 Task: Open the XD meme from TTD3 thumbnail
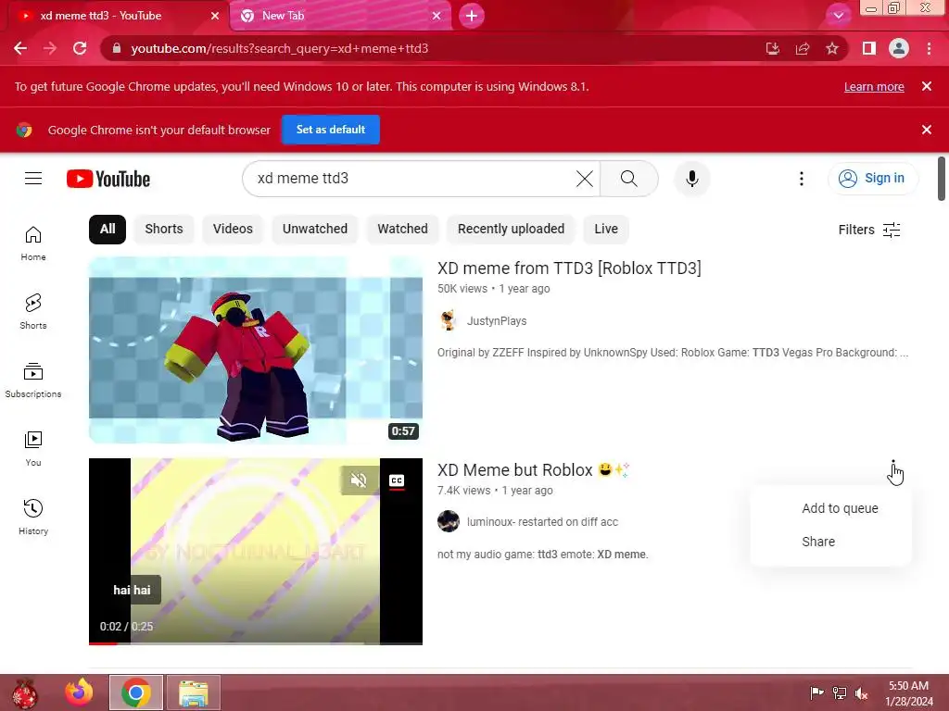(x=256, y=350)
